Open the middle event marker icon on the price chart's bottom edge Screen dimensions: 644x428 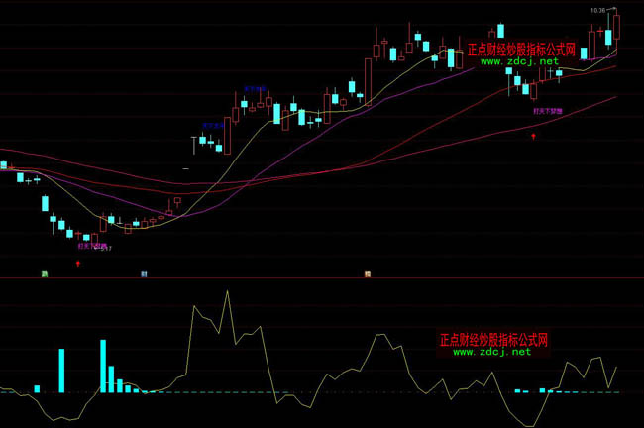144,273
